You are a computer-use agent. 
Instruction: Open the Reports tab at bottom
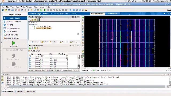(19, 91)
